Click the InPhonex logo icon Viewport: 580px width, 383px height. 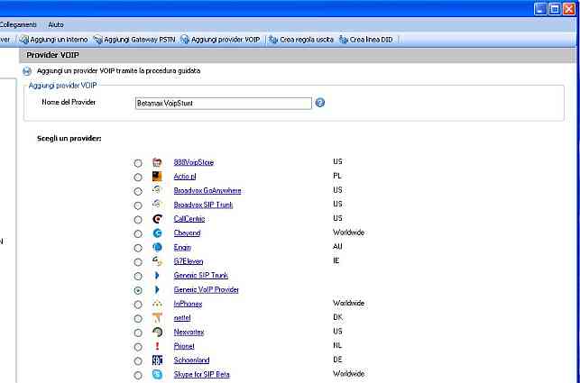tap(157, 304)
